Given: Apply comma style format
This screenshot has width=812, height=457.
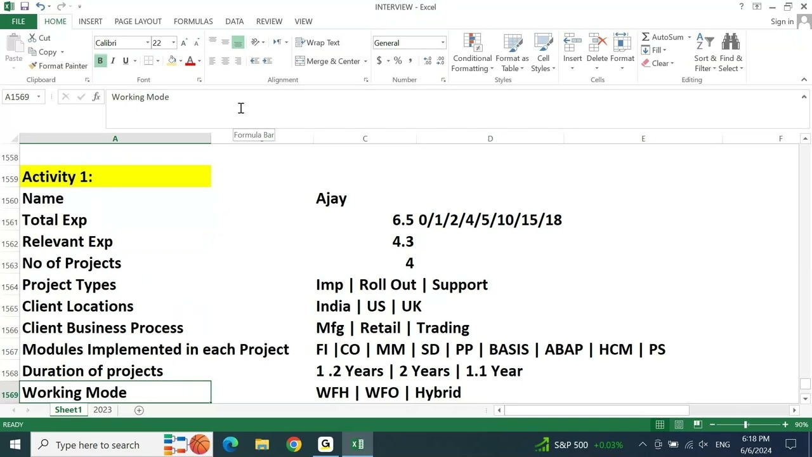Looking at the screenshot, I should coord(410,61).
